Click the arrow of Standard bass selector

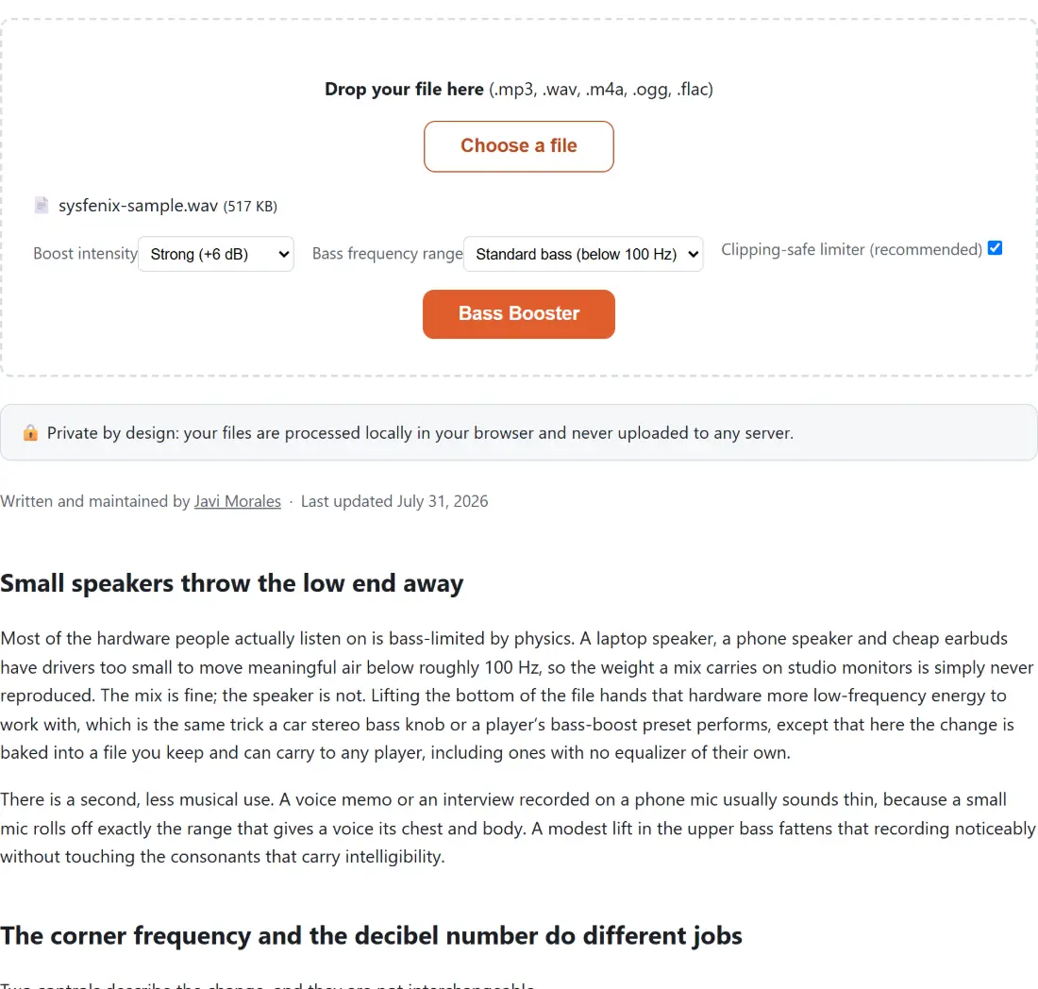[694, 254]
